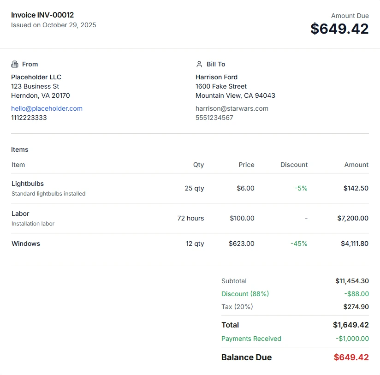The width and height of the screenshot is (380, 375).
Task: Click the Discount column header
Action: [x=294, y=165]
